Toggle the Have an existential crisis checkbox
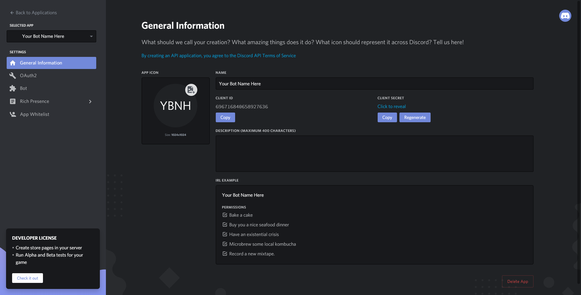 (x=225, y=234)
